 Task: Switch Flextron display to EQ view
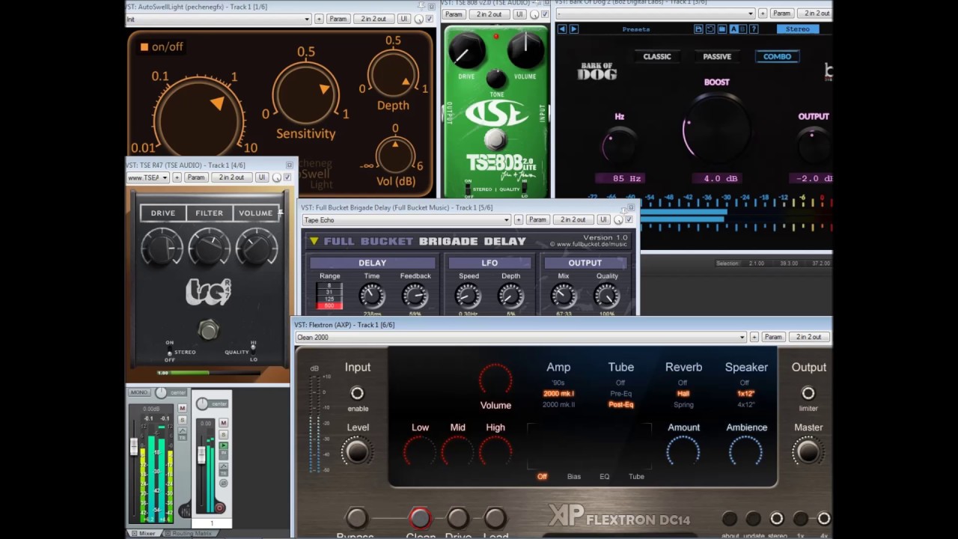click(605, 477)
